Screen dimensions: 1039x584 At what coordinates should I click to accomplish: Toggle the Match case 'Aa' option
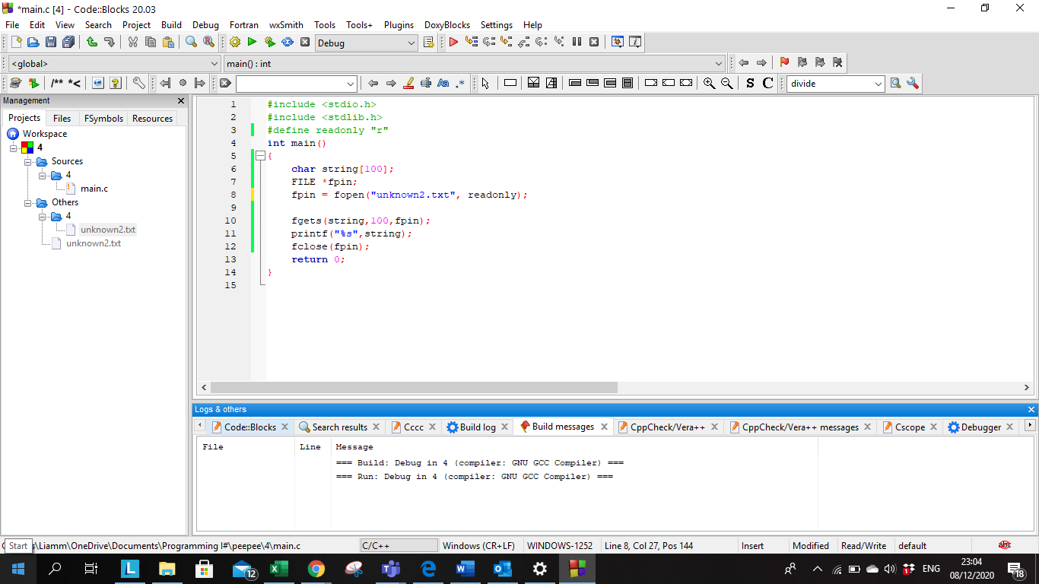[x=443, y=84]
